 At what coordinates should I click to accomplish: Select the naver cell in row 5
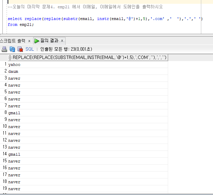88,92
